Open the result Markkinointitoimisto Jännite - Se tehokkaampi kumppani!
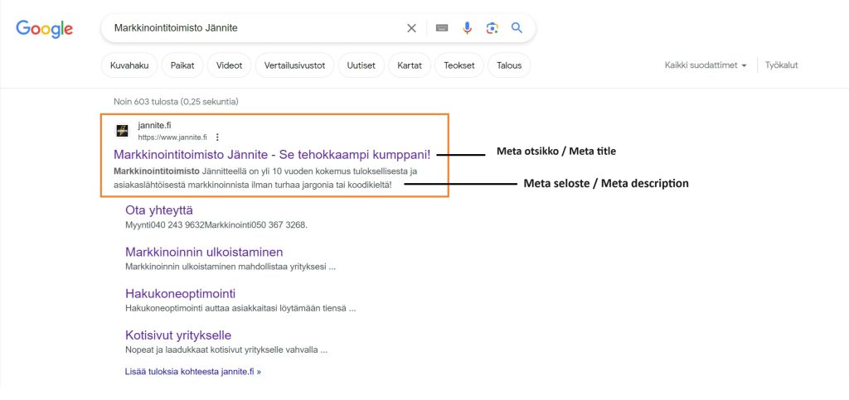849x400 pixels. pos(272,155)
